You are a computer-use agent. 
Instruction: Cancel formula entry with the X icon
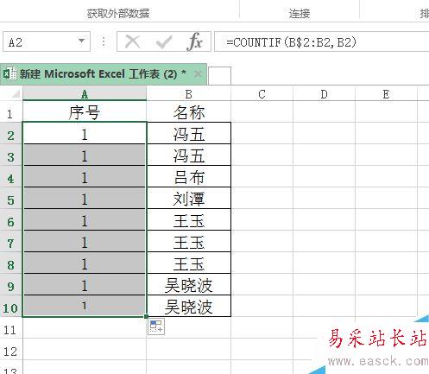click(x=132, y=41)
